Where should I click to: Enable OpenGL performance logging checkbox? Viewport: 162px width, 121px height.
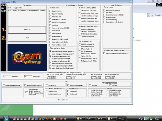[x=104, y=10]
